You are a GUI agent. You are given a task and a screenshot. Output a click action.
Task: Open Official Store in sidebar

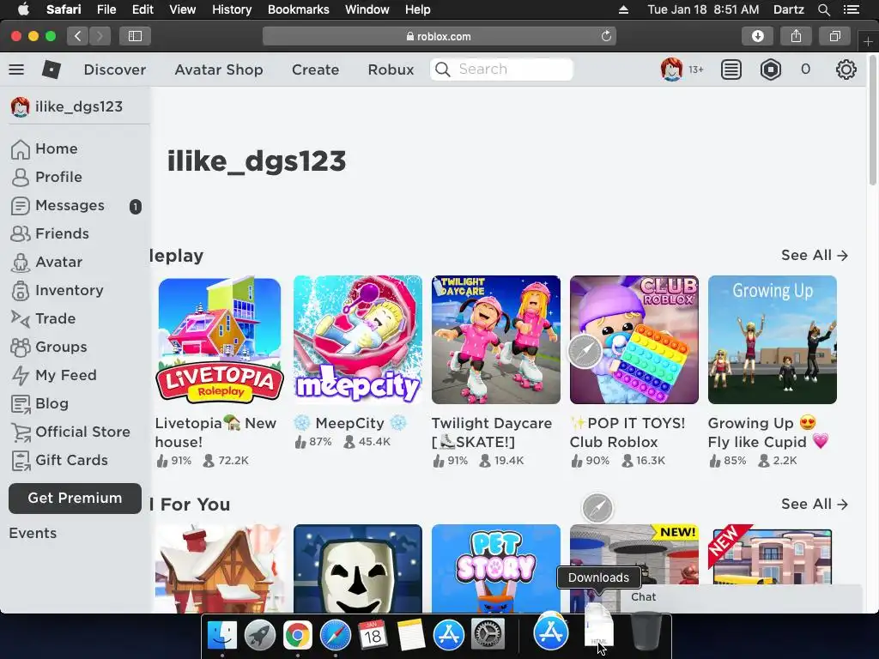tap(70, 432)
